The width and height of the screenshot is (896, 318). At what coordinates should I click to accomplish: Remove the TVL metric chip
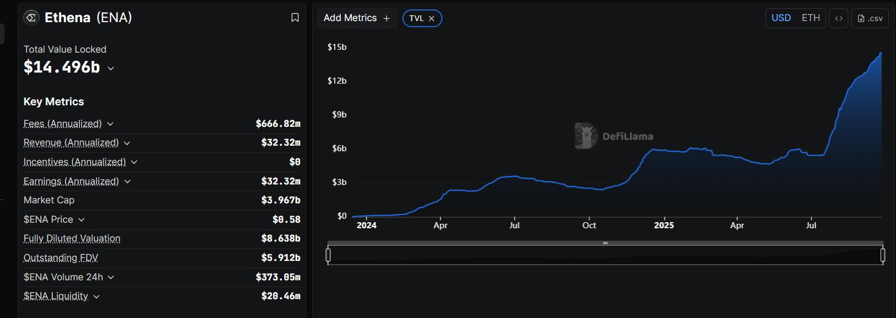431,18
